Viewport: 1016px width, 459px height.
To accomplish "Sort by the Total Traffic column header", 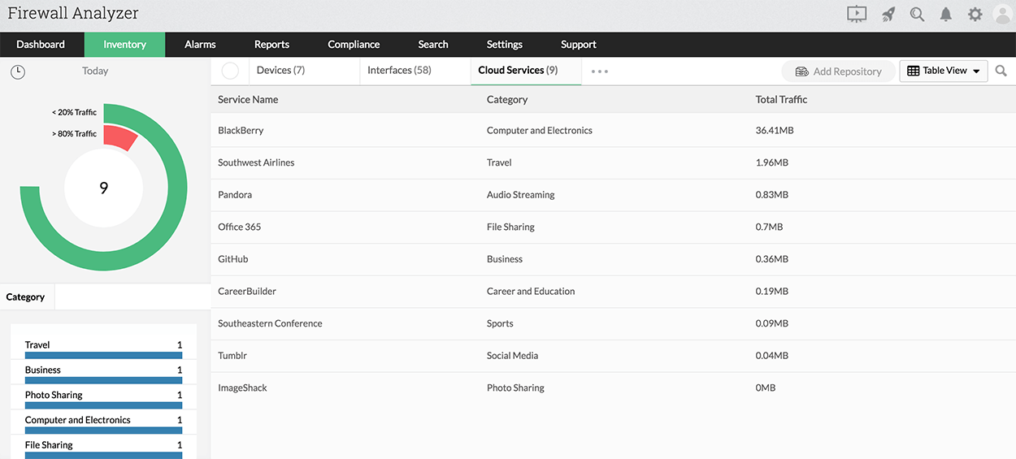I will click(781, 99).
